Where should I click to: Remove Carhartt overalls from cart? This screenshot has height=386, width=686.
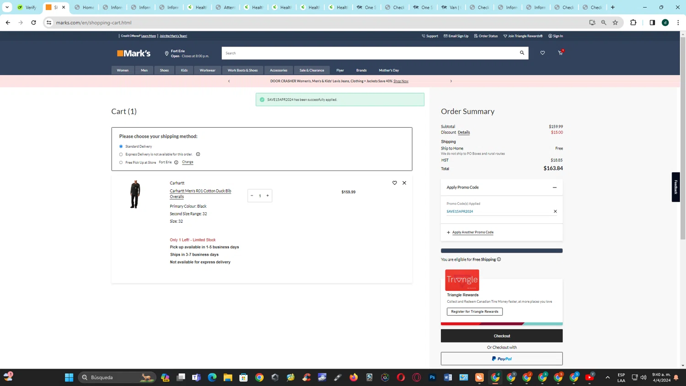[404, 183]
